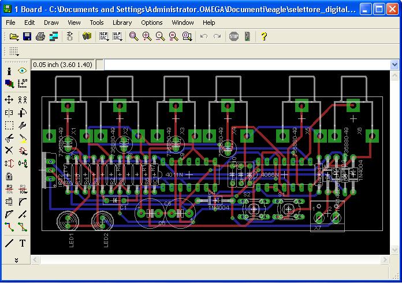Zoom in on the board
This screenshot has height=283, width=402.
coord(147,36)
